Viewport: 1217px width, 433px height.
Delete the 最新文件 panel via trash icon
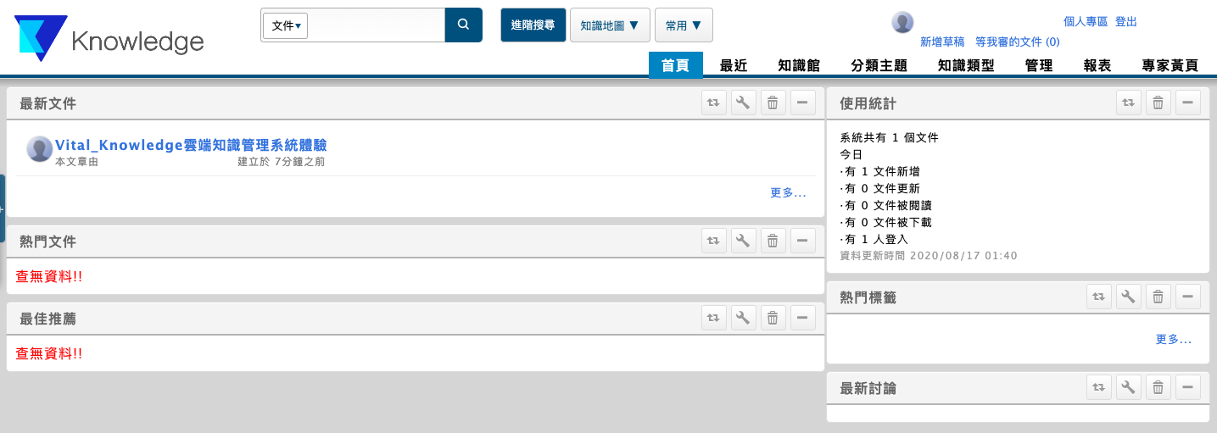773,103
